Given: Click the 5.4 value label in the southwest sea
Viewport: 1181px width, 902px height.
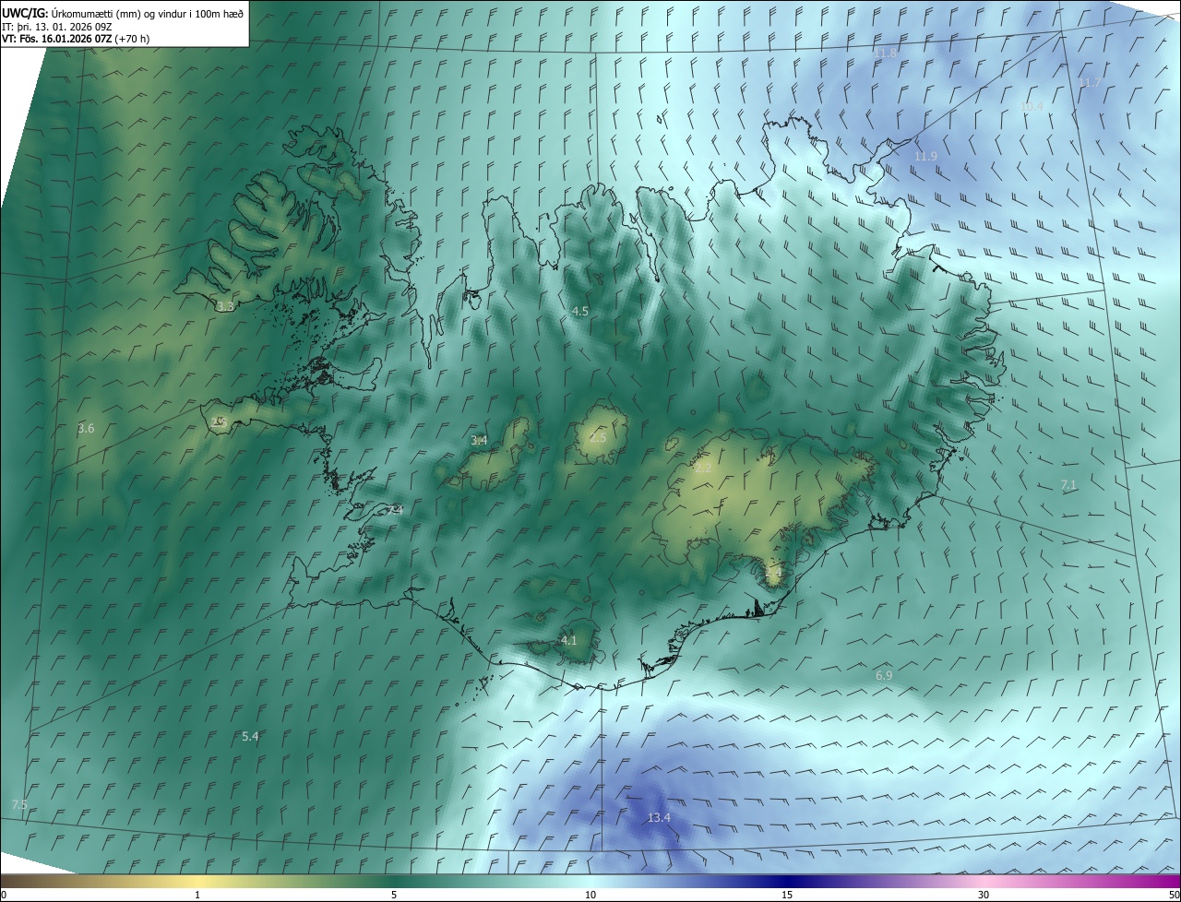Looking at the screenshot, I should click(x=250, y=737).
